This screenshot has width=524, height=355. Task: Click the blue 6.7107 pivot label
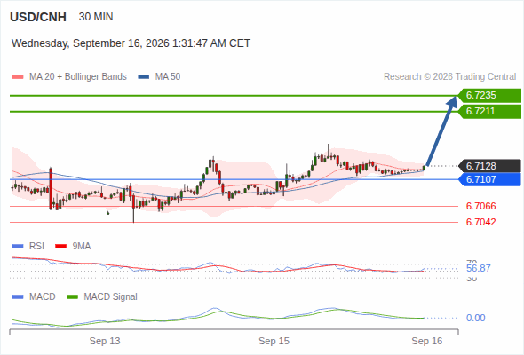[x=489, y=179]
